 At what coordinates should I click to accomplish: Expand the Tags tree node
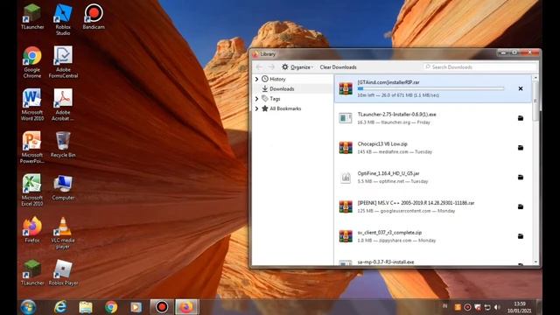[256, 99]
